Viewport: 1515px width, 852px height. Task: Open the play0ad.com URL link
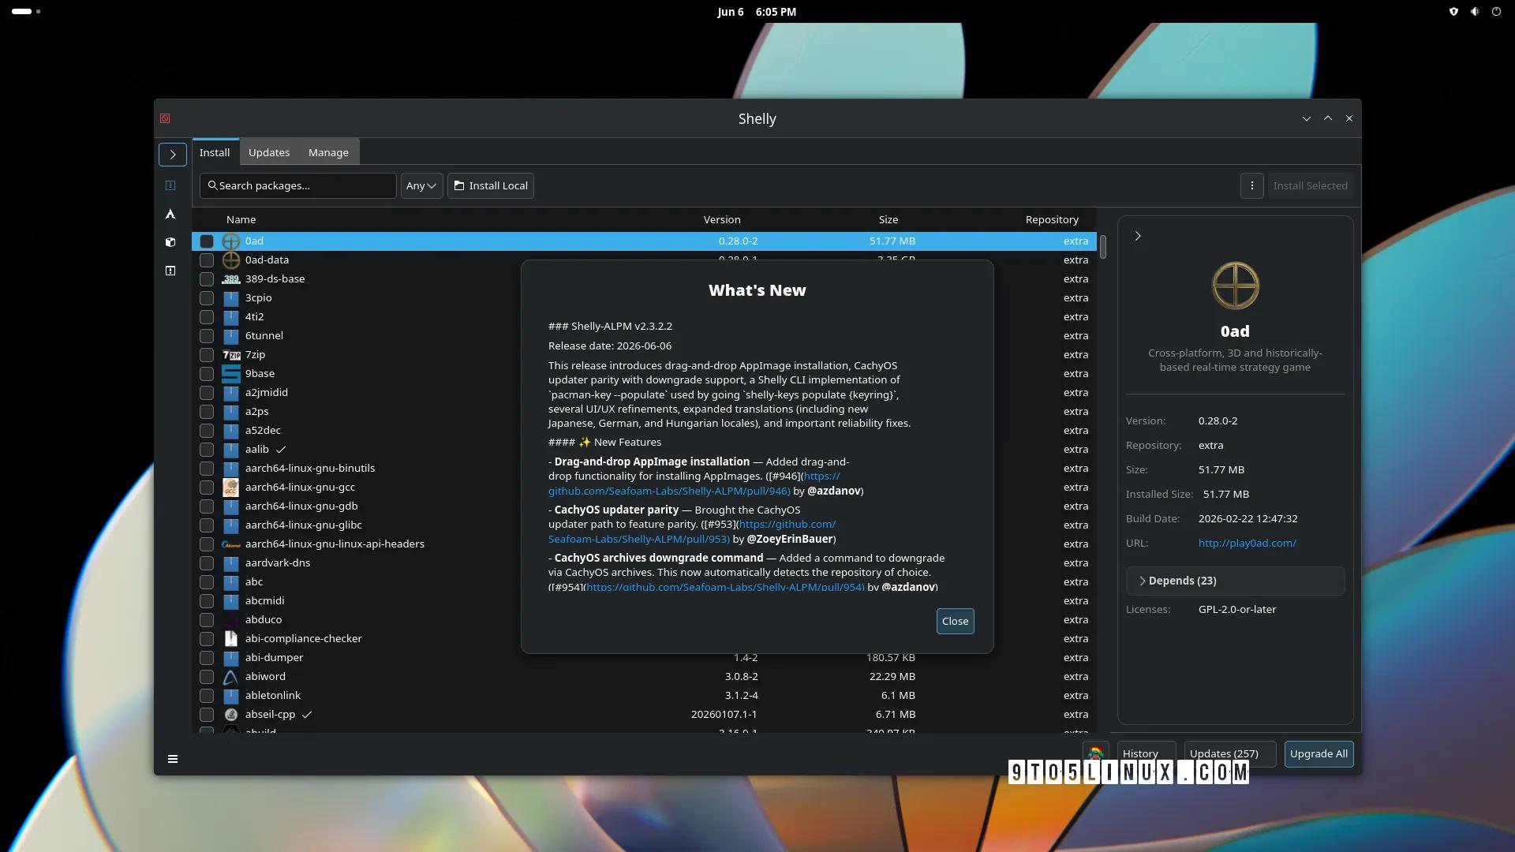click(x=1247, y=543)
